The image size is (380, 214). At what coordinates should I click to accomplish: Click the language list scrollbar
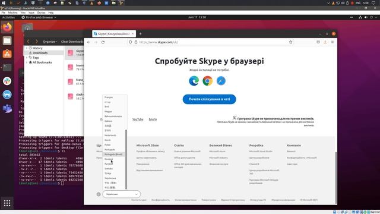click(126, 159)
